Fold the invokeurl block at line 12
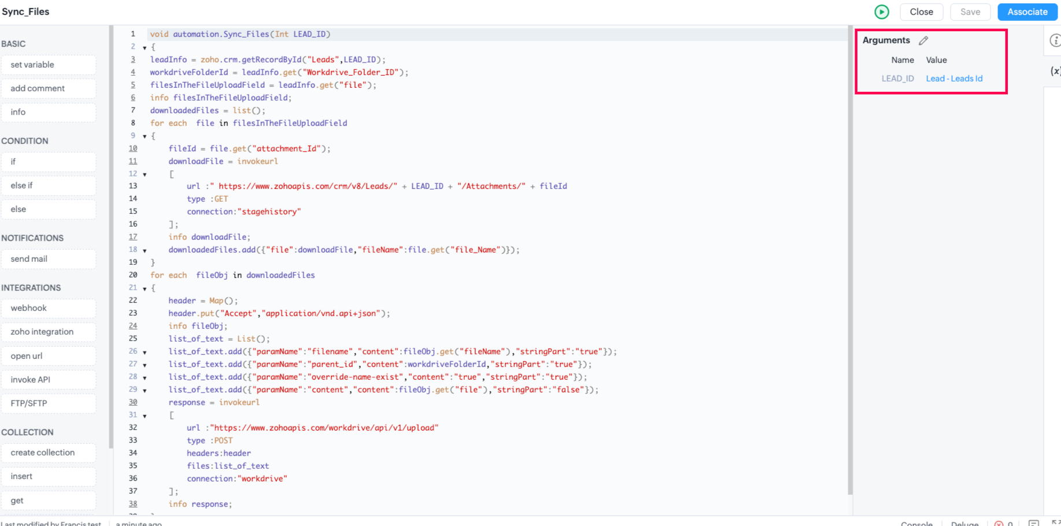Image resolution: width=1061 pixels, height=526 pixels. coord(145,175)
